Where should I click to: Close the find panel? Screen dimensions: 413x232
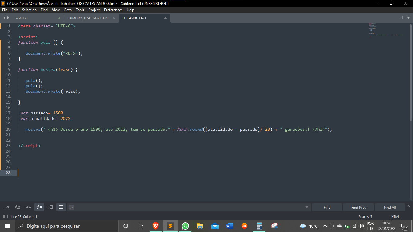(409, 206)
